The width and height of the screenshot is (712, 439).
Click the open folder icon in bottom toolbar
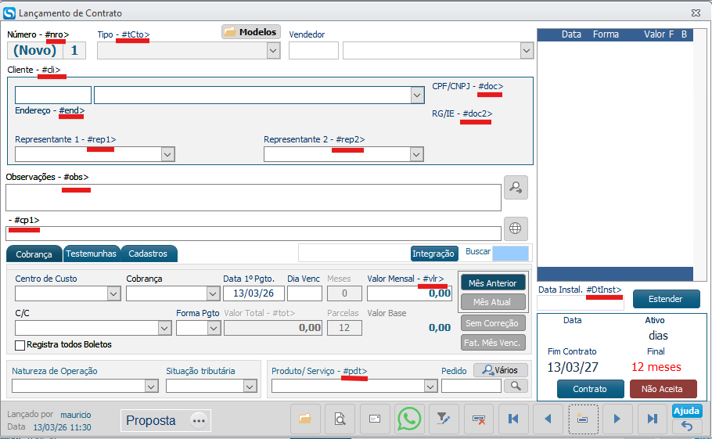coord(305,419)
